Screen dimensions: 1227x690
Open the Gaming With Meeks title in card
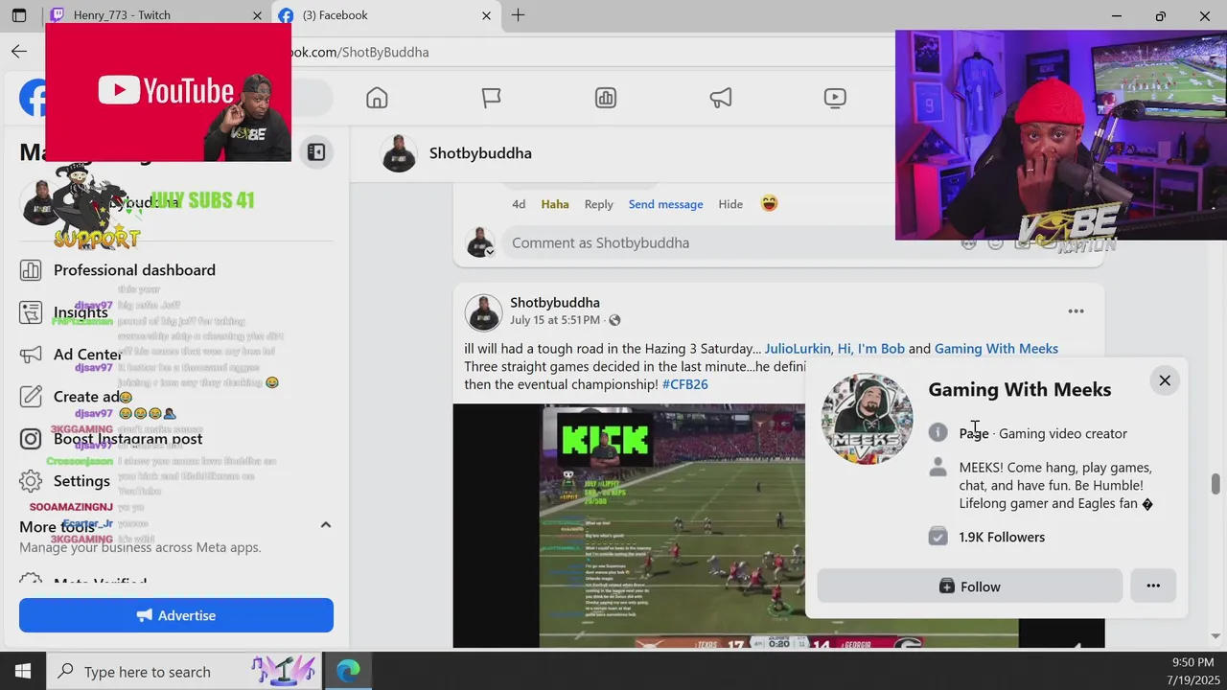(x=1020, y=389)
